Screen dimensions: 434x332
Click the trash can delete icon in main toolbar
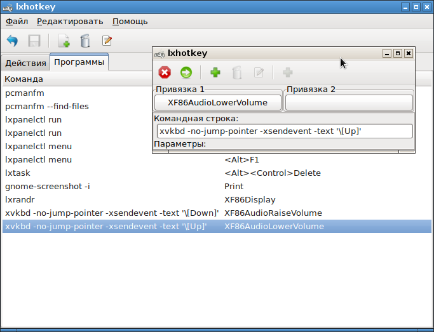[x=85, y=41]
